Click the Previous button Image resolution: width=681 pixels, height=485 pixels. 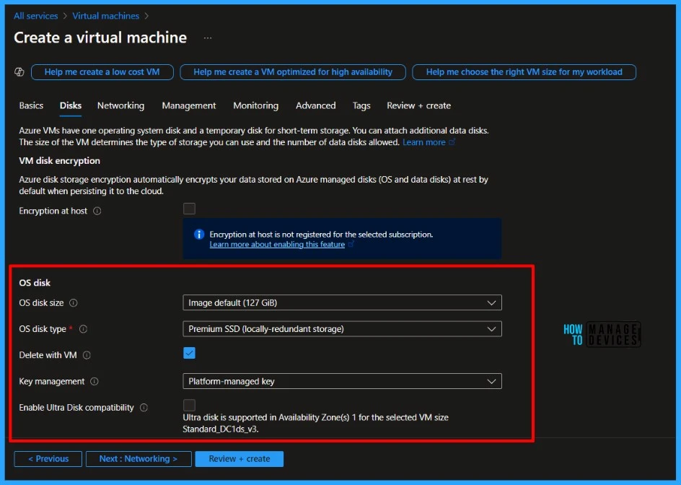(48, 459)
